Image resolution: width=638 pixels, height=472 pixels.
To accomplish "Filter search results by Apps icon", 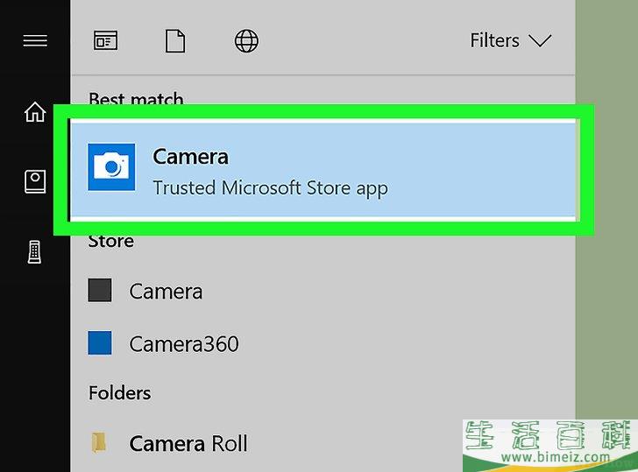I will pyautogui.click(x=105, y=41).
